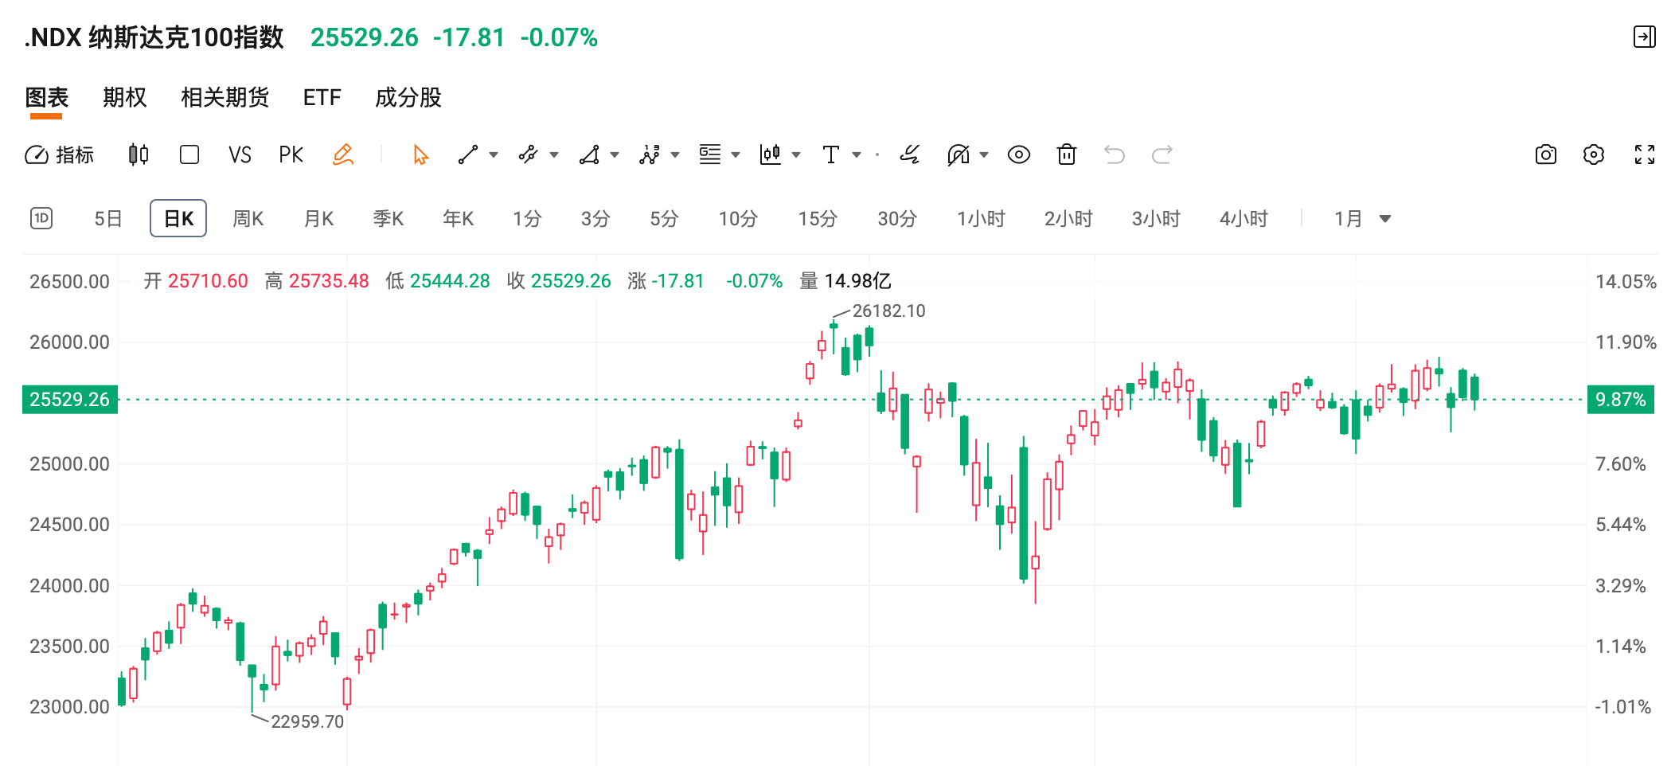The width and height of the screenshot is (1675, 766).
Task: Open the 成分股 tab
Action: tap(408, 97)
